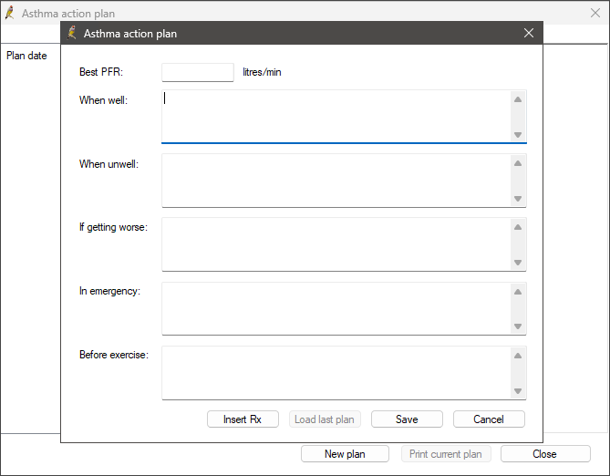Close the front Asthma action plan dialog
Screen dimensions: 610x476
pyautogui.click(x=529, y=33)
